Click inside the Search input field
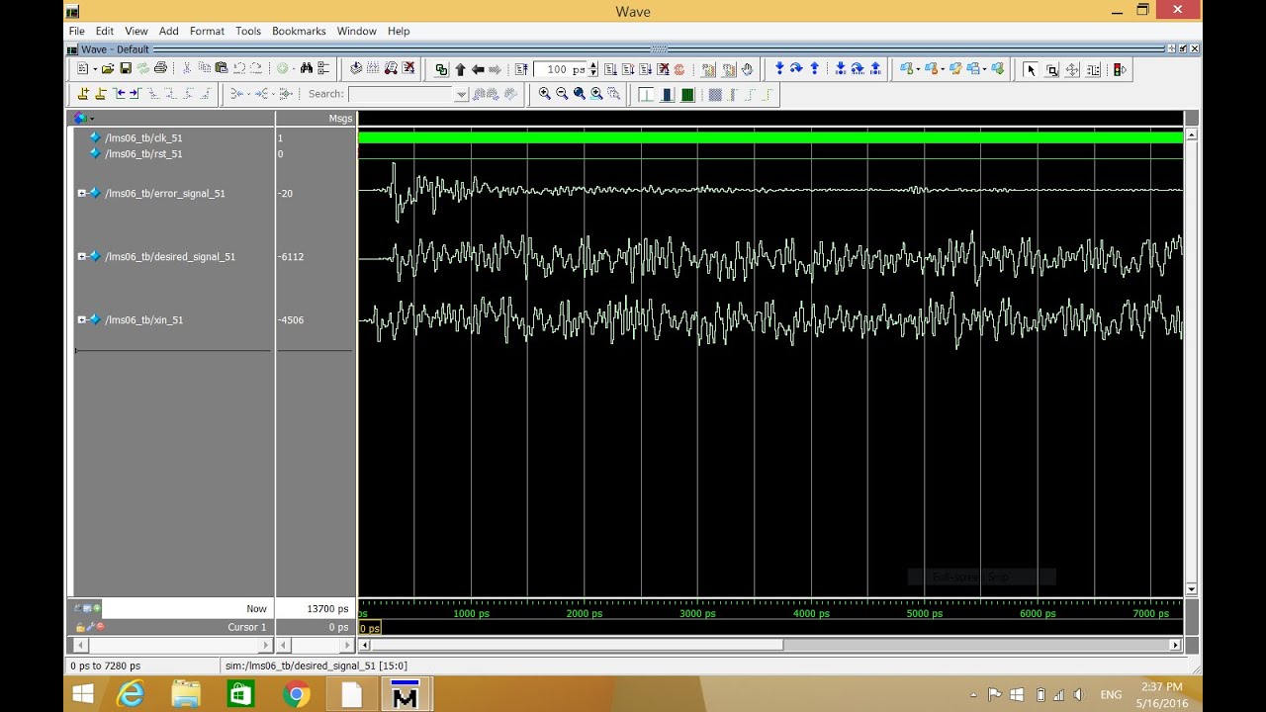Viewport: 1266px width, 712px height. [401, 94]
